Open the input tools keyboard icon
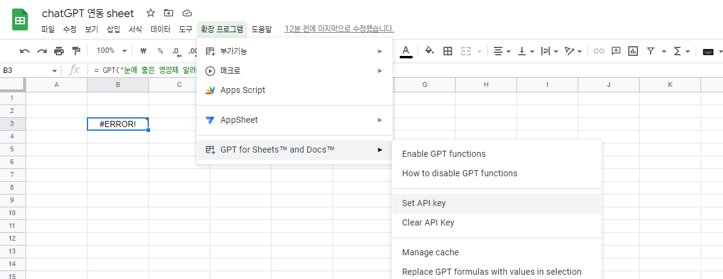 click(x=708, y=52)
